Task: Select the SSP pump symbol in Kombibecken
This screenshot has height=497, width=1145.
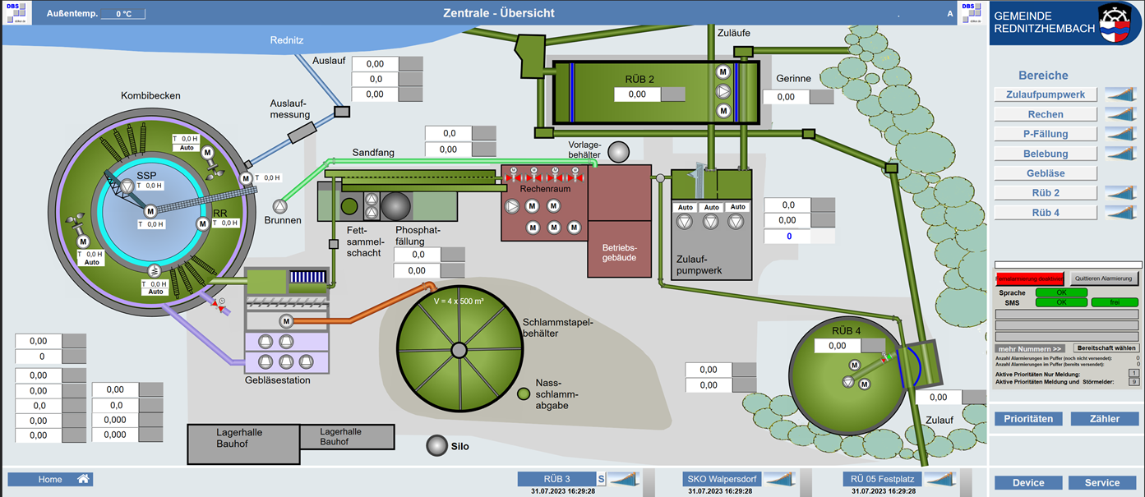Action: pyautogui.click(x=126, y=186)
